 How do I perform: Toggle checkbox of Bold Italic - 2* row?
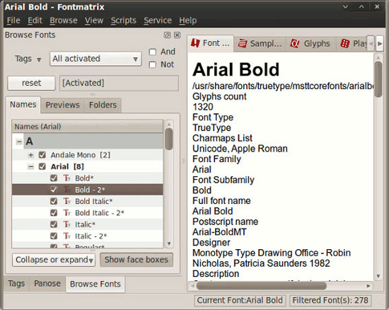tap(54, 213)
